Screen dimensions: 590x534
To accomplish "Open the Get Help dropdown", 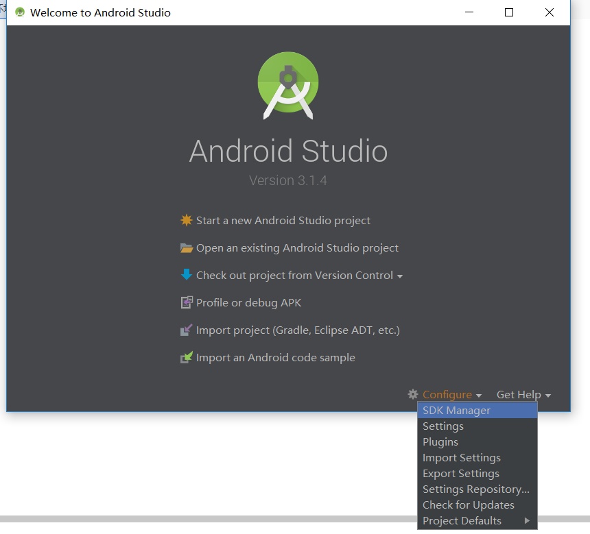I will tap(523, 394).
